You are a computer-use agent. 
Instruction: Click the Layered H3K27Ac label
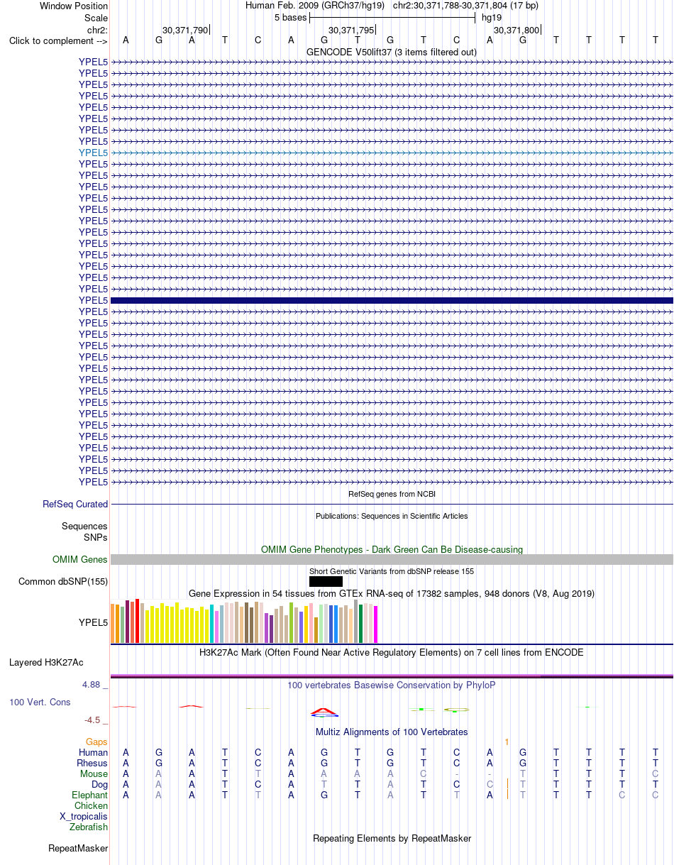click(x=46, y=663)
